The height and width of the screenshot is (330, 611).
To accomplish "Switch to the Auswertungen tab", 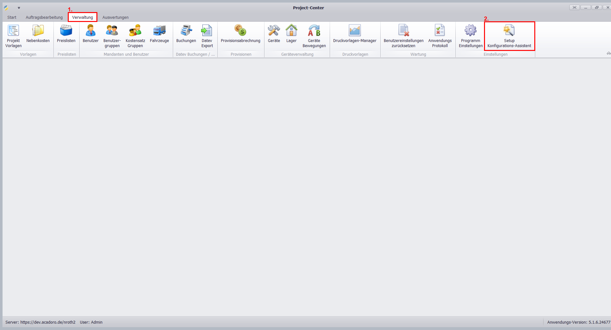I will point(116,18).
